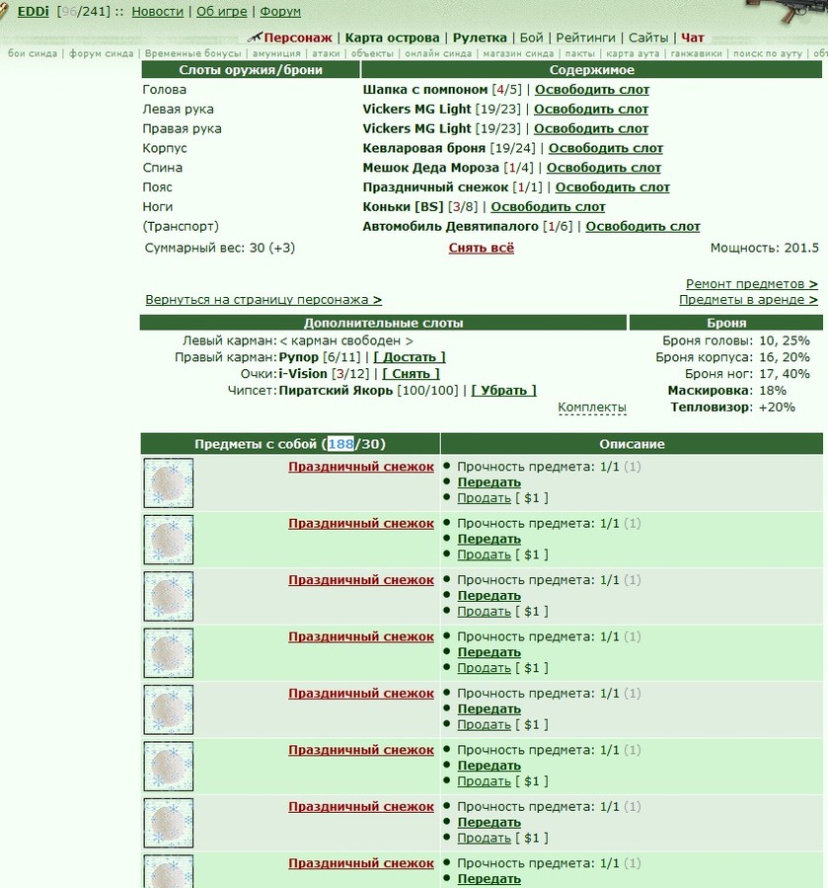Click Продать for the fifth snowball
Viewport: 828px width, 888px height.
tap(485, 725)
